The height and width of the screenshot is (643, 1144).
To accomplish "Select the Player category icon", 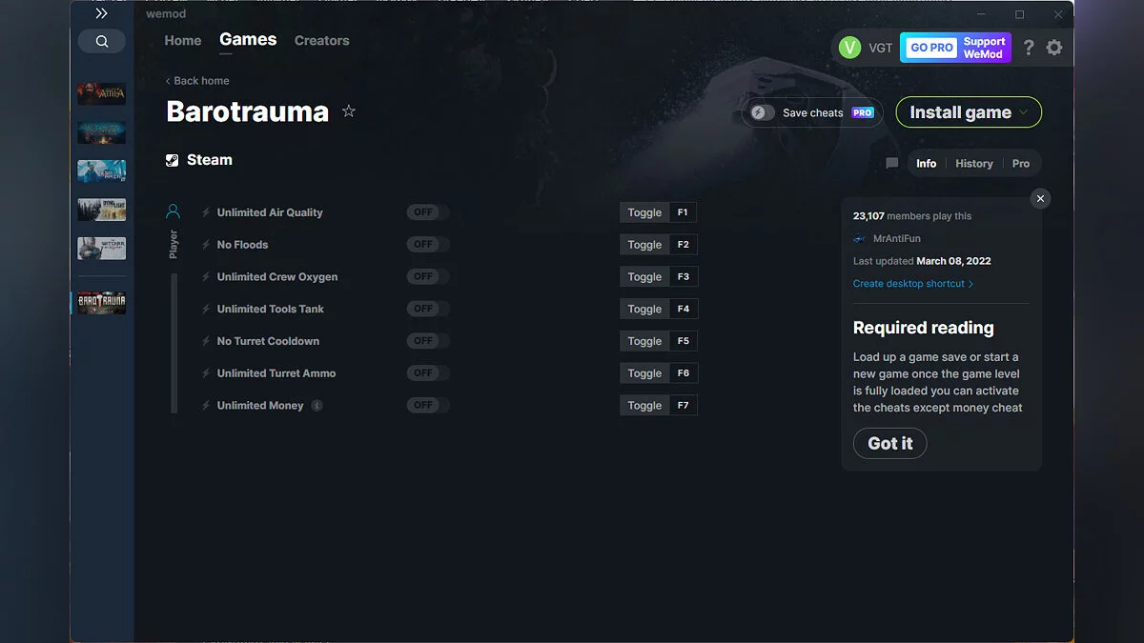I will tap(173, 211).
